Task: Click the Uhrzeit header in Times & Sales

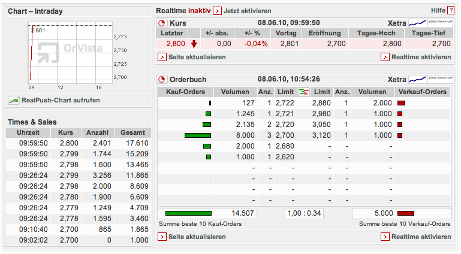Action: (x=28, y=132)
